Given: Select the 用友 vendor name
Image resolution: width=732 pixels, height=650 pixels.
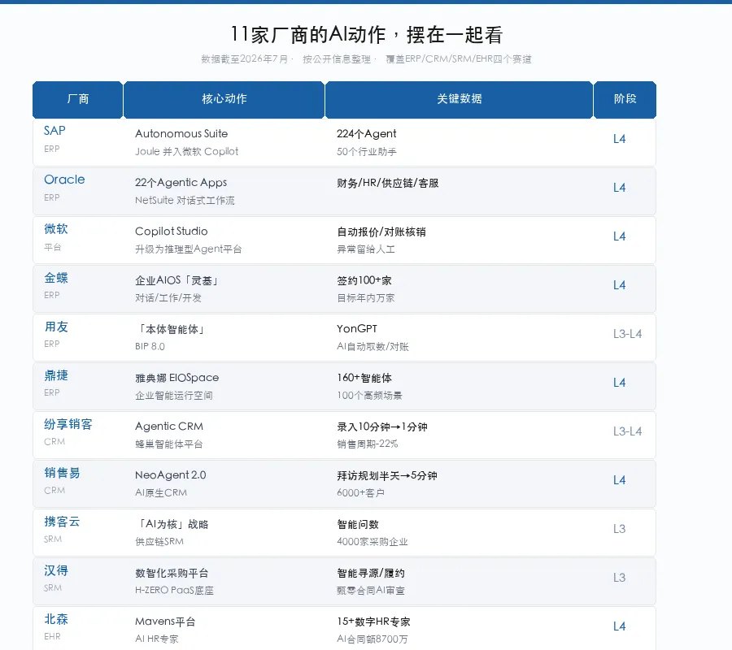Looking at the screenshot, I should point(56,327).
